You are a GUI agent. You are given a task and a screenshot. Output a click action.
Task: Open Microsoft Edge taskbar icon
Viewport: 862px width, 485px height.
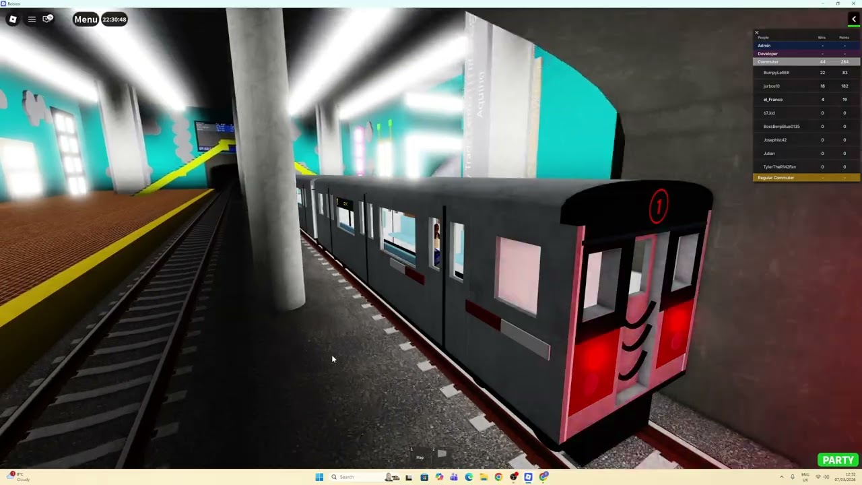click(x=469, y=477)
